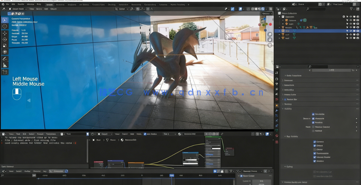Enable the Shadow Catcher mask checkbox
The image size is (361, 185).
313,127
